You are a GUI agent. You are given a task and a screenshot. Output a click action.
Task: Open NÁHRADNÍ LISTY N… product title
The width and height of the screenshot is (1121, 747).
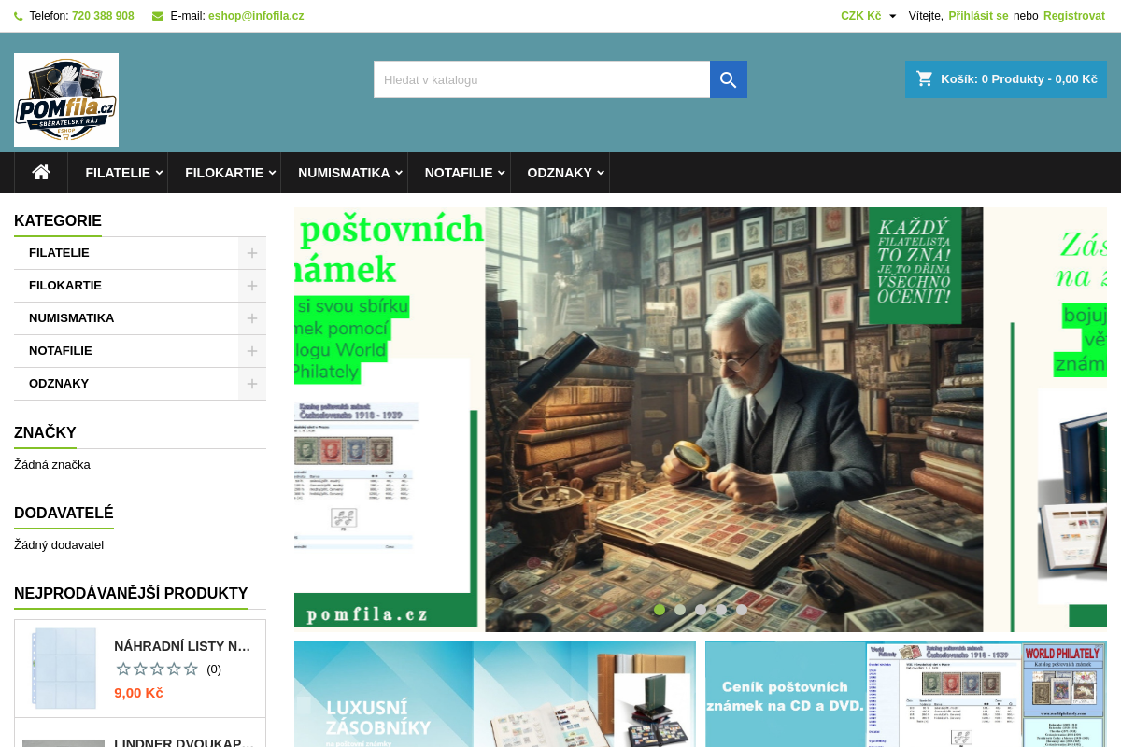[x=182, y=646]
